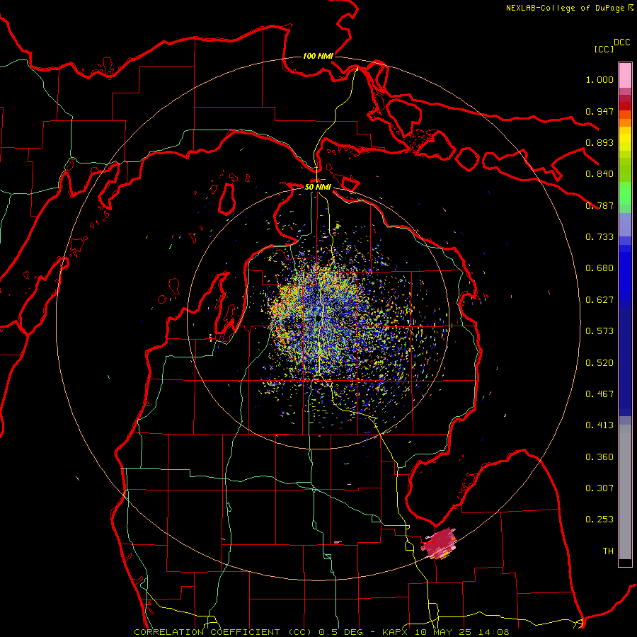Click the 0.680 scale value

tap(599, 268)
